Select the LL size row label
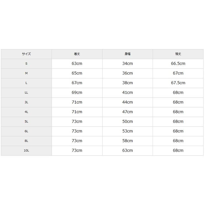Viewport: 205px width, 205px height. [x=26, y=93]
